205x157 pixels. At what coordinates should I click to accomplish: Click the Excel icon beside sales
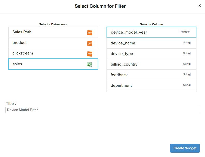[89, 65]
